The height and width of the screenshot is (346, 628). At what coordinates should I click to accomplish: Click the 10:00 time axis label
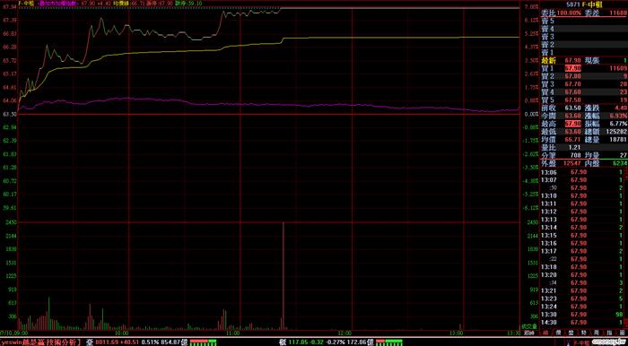tap(121, 333)
